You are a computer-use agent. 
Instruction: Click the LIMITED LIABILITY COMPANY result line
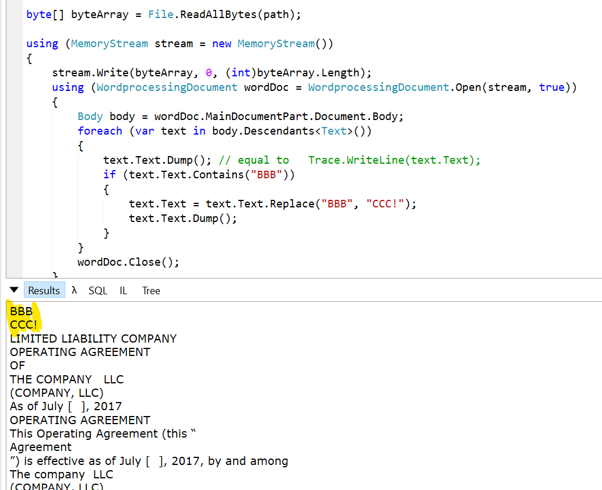coord(93,339)
